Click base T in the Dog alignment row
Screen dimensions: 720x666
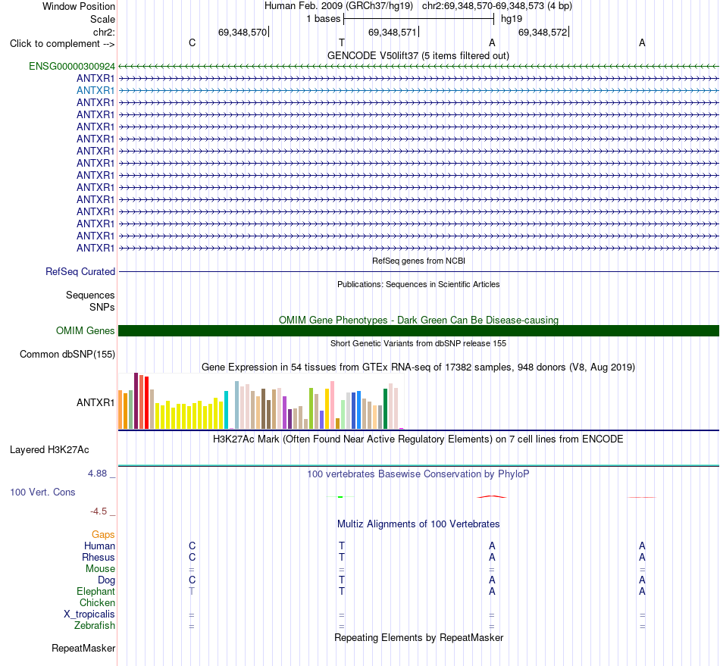[x=342, y=580]
